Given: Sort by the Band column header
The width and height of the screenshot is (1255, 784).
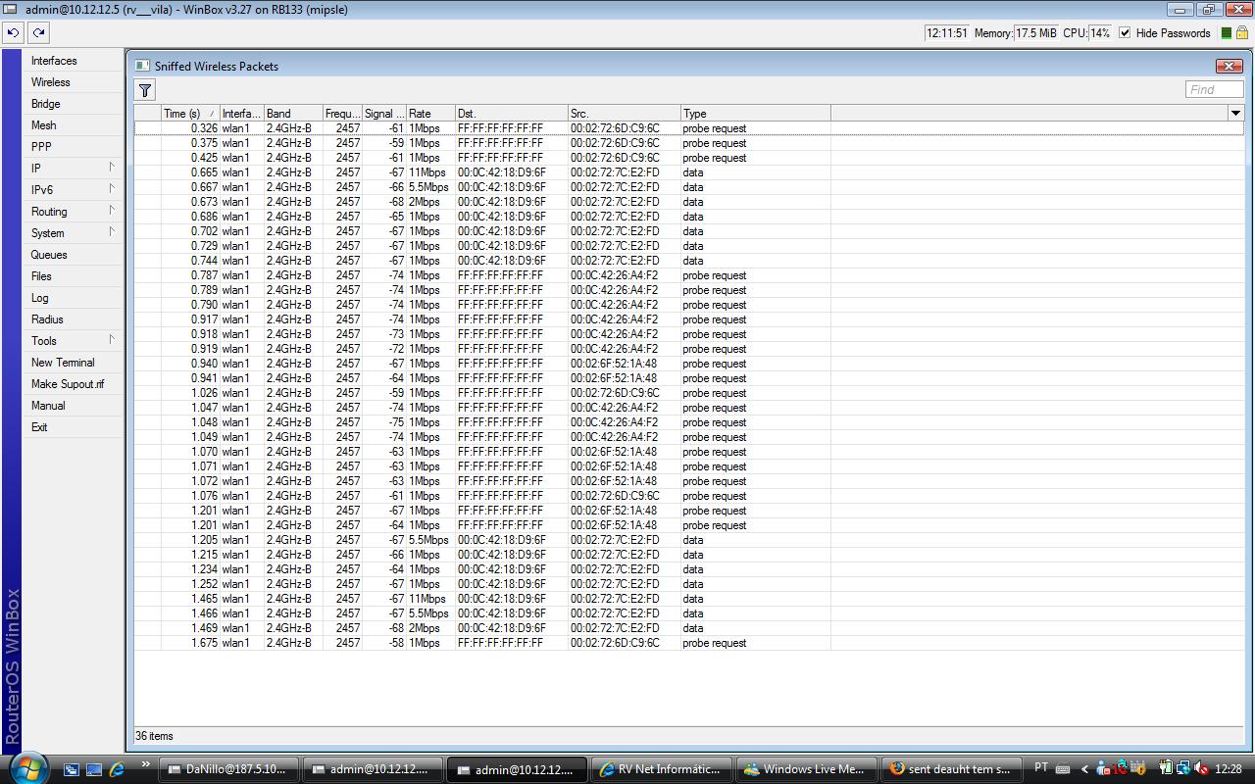Looking at the screenshot, I should click(x=293, y=114).
